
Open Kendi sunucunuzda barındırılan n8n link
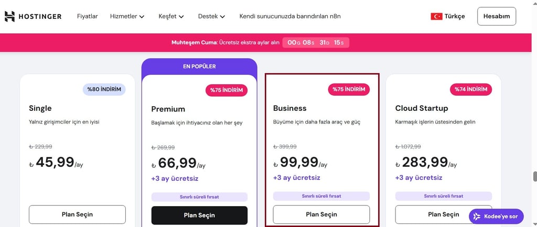pyautogui.click(x=290, y=16)
